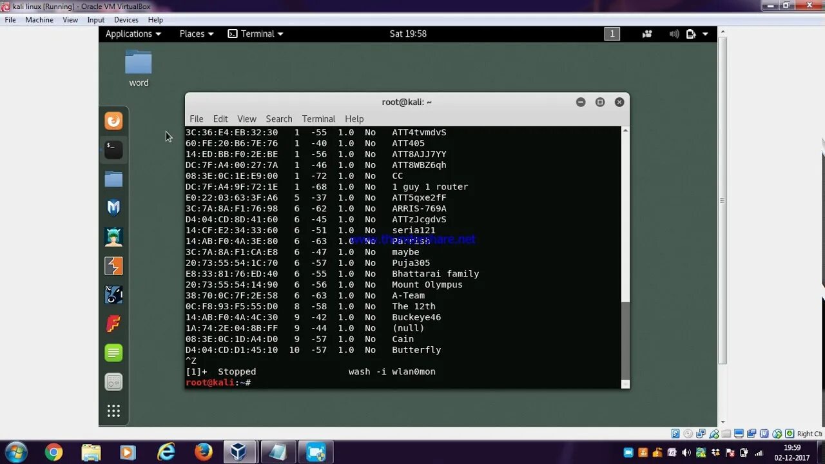The width and height of the screenshot is (825, 464).
Task: Launch Terminal from the Kali dock
Action: point(113,150)
